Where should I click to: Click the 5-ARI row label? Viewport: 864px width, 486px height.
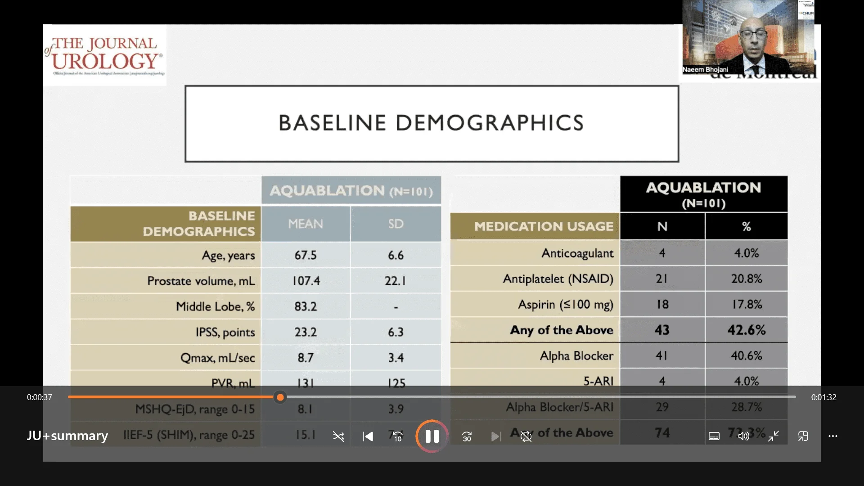point(598,381)
